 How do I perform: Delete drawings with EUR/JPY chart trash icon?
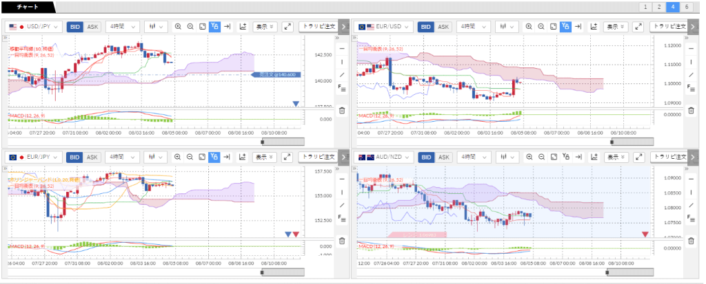click(x=342, y=241)
